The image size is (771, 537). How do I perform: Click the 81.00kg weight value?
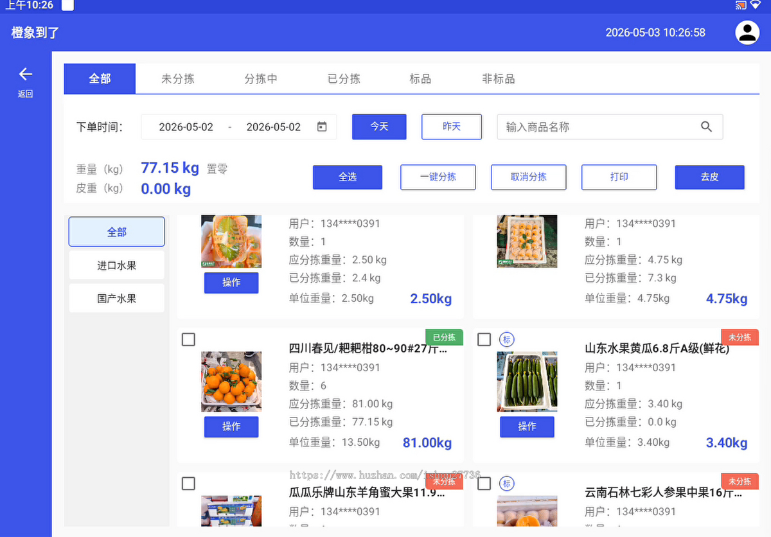click(427, 443)
